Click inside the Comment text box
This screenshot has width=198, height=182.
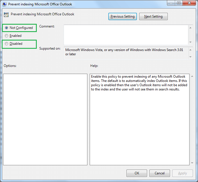click(x=126, y=35)
